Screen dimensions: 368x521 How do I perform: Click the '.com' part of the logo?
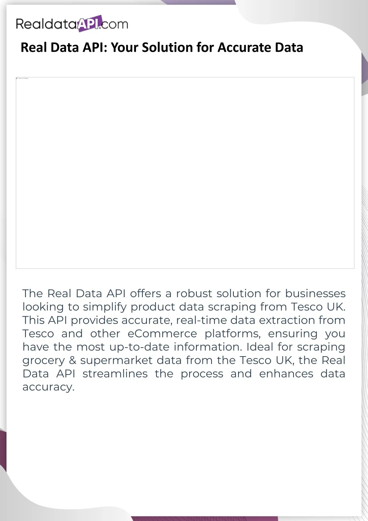[114, 24]
